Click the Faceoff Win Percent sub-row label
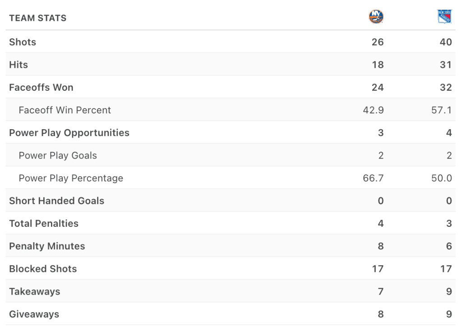Image resolution: width=462 pixels, height=328 pixels. tap(65, 110)
